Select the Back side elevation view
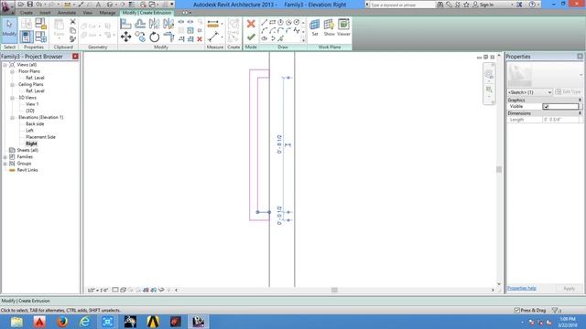This screenshot has width=586, height=329. [x=35, y=124]
